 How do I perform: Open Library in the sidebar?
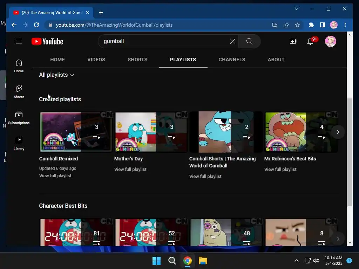coord(19,143)
